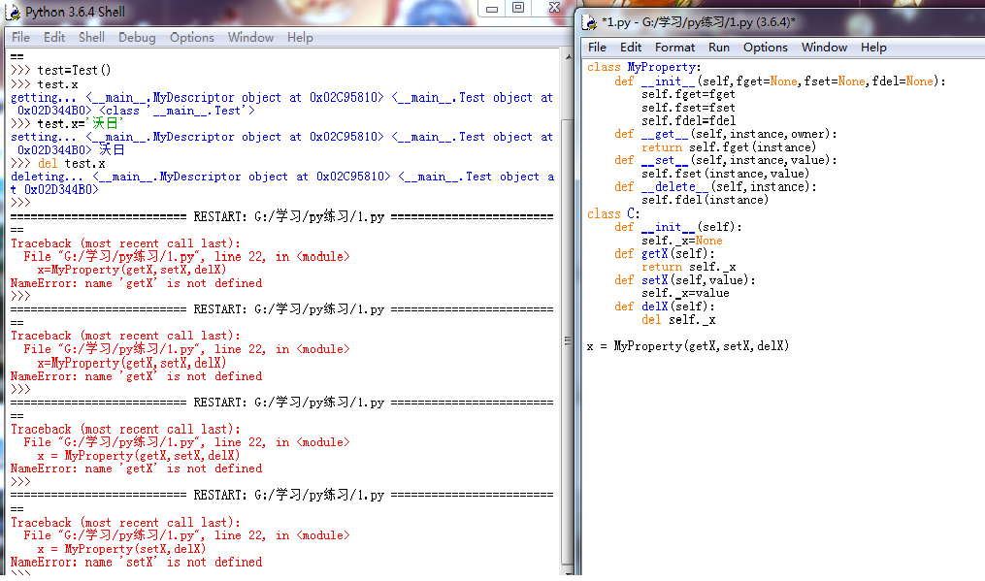Screen dimensions: 985x581
Task: Open Help menu in the 1.py editor
Action: coord(873,47)
